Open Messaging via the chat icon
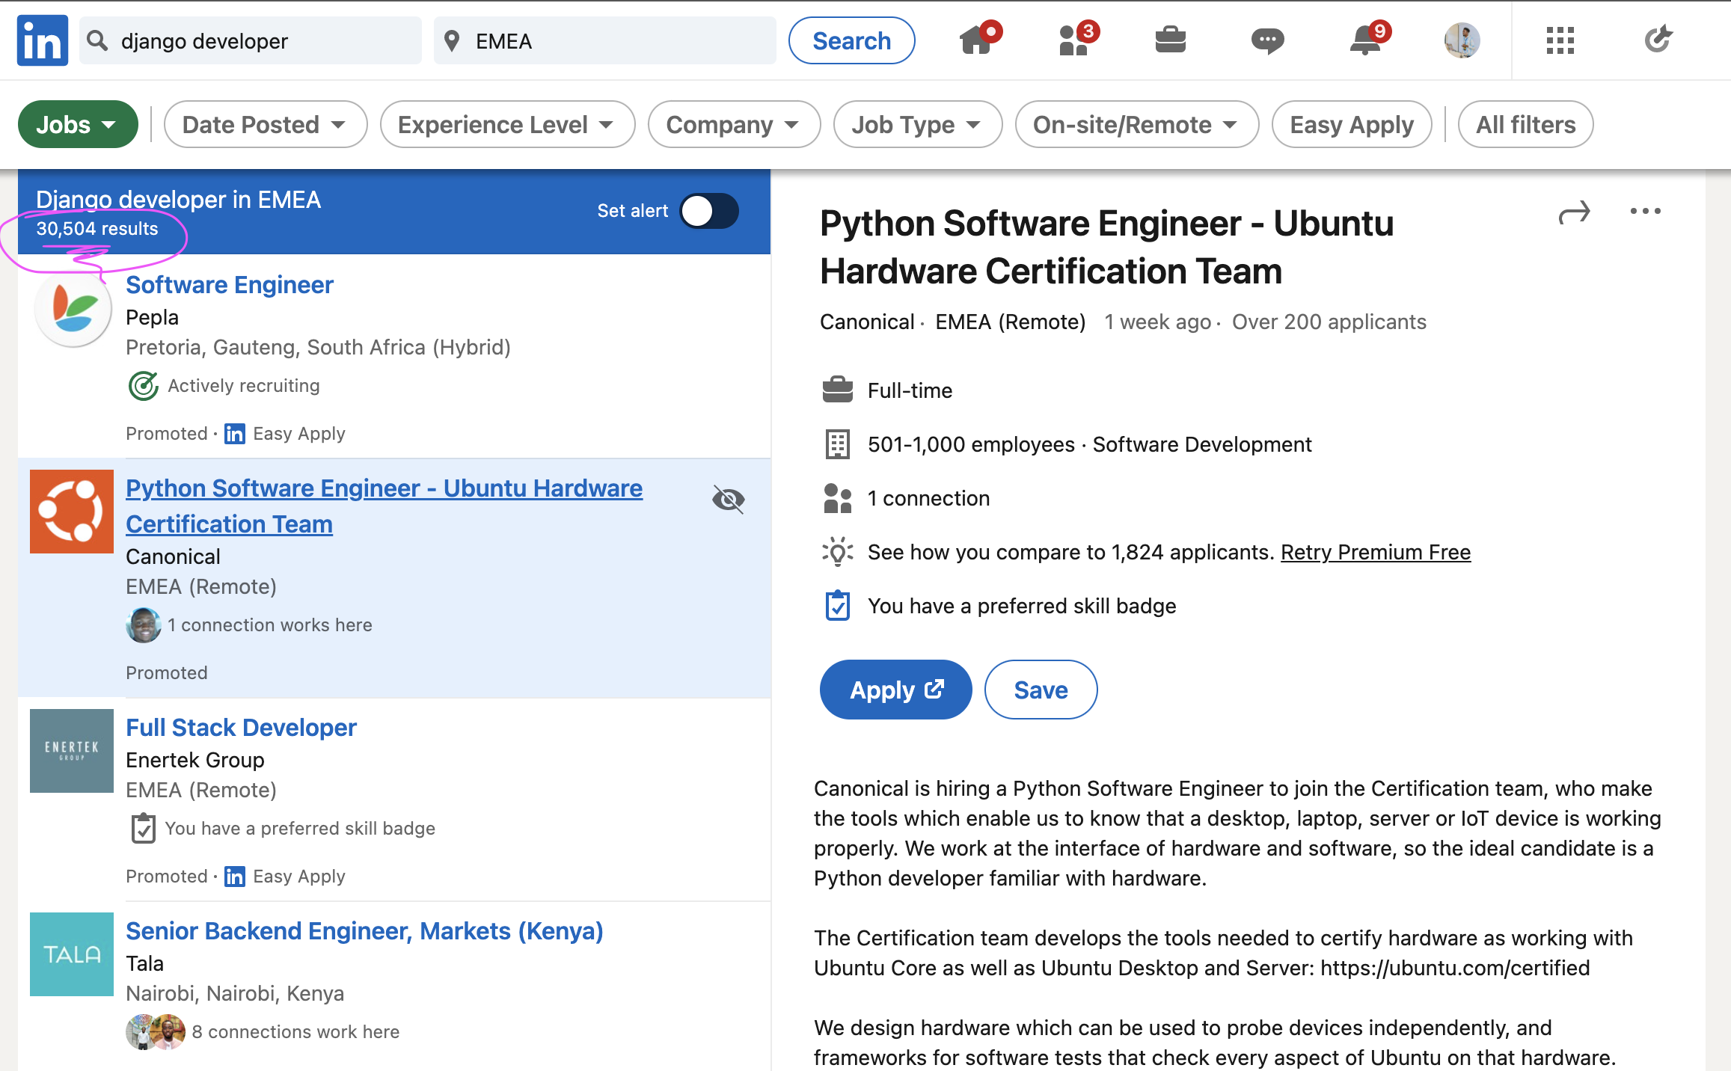This screenshot has width=1731, height=1071. 1267,41
